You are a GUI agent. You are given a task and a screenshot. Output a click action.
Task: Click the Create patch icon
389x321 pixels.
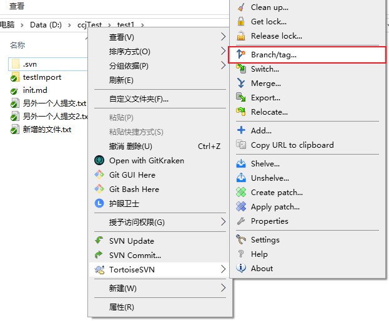pos(241,193)
